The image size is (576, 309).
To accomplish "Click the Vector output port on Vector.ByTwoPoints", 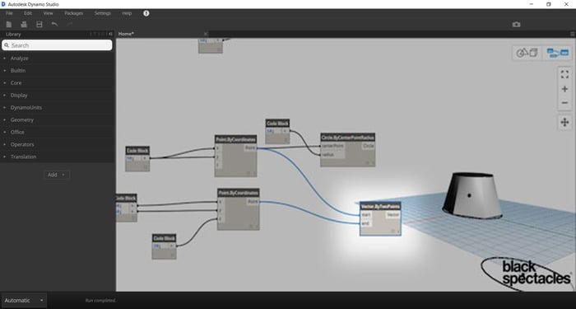I will (x=393, y=215).
